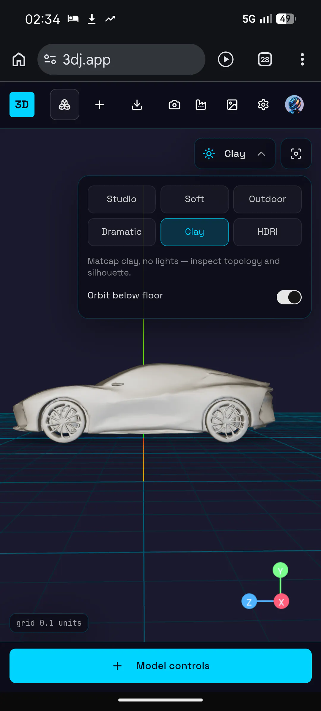Open the 28 tabs switcher
321x711 pixels.
[x=265, y=59]
